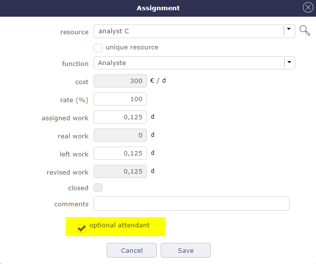Click the function field showing Analyste
This screenshot has width=316, height=264.
(189, 63)
